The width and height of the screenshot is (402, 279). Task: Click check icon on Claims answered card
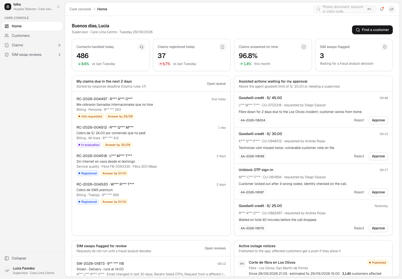click(x=304, y=47)
